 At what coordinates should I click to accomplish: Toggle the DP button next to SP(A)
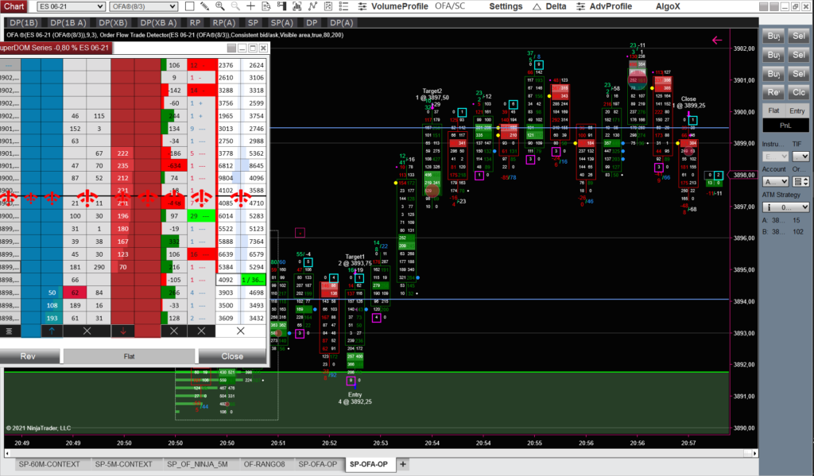[x=312, y=23]
